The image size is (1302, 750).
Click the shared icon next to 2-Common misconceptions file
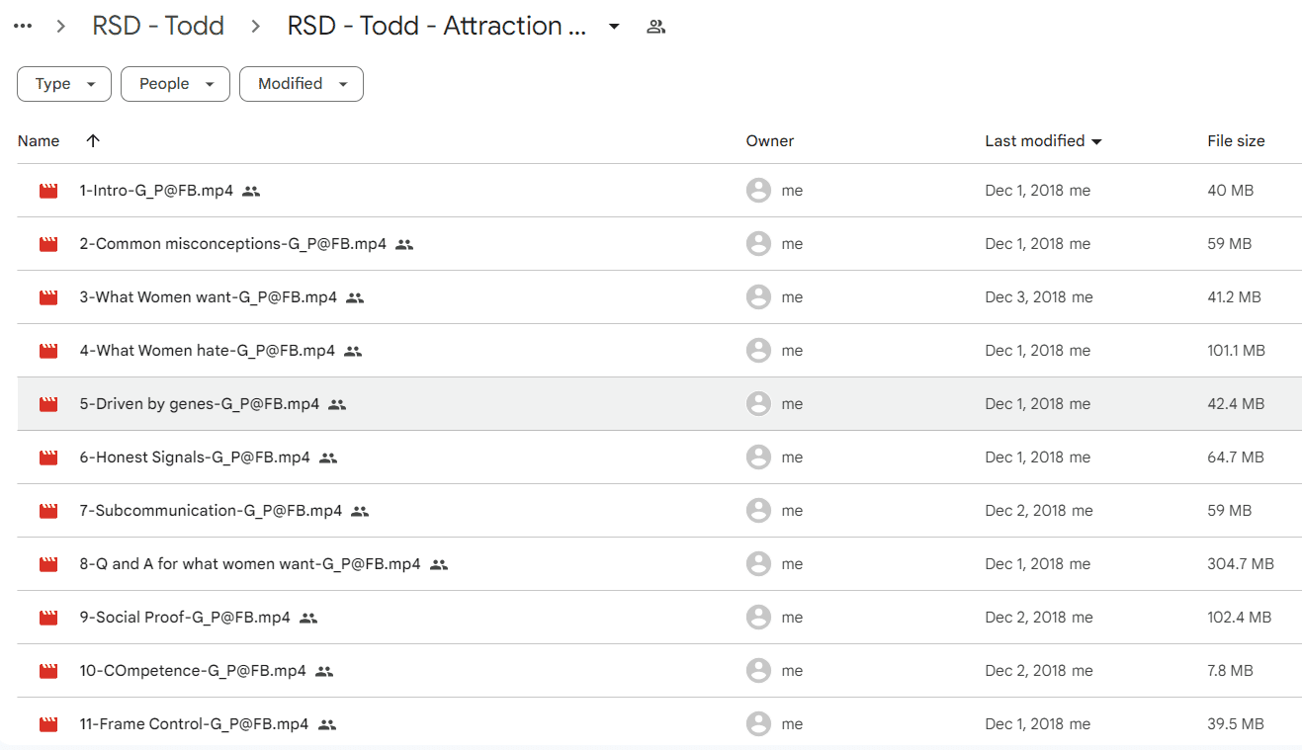(x=404, y=244)
